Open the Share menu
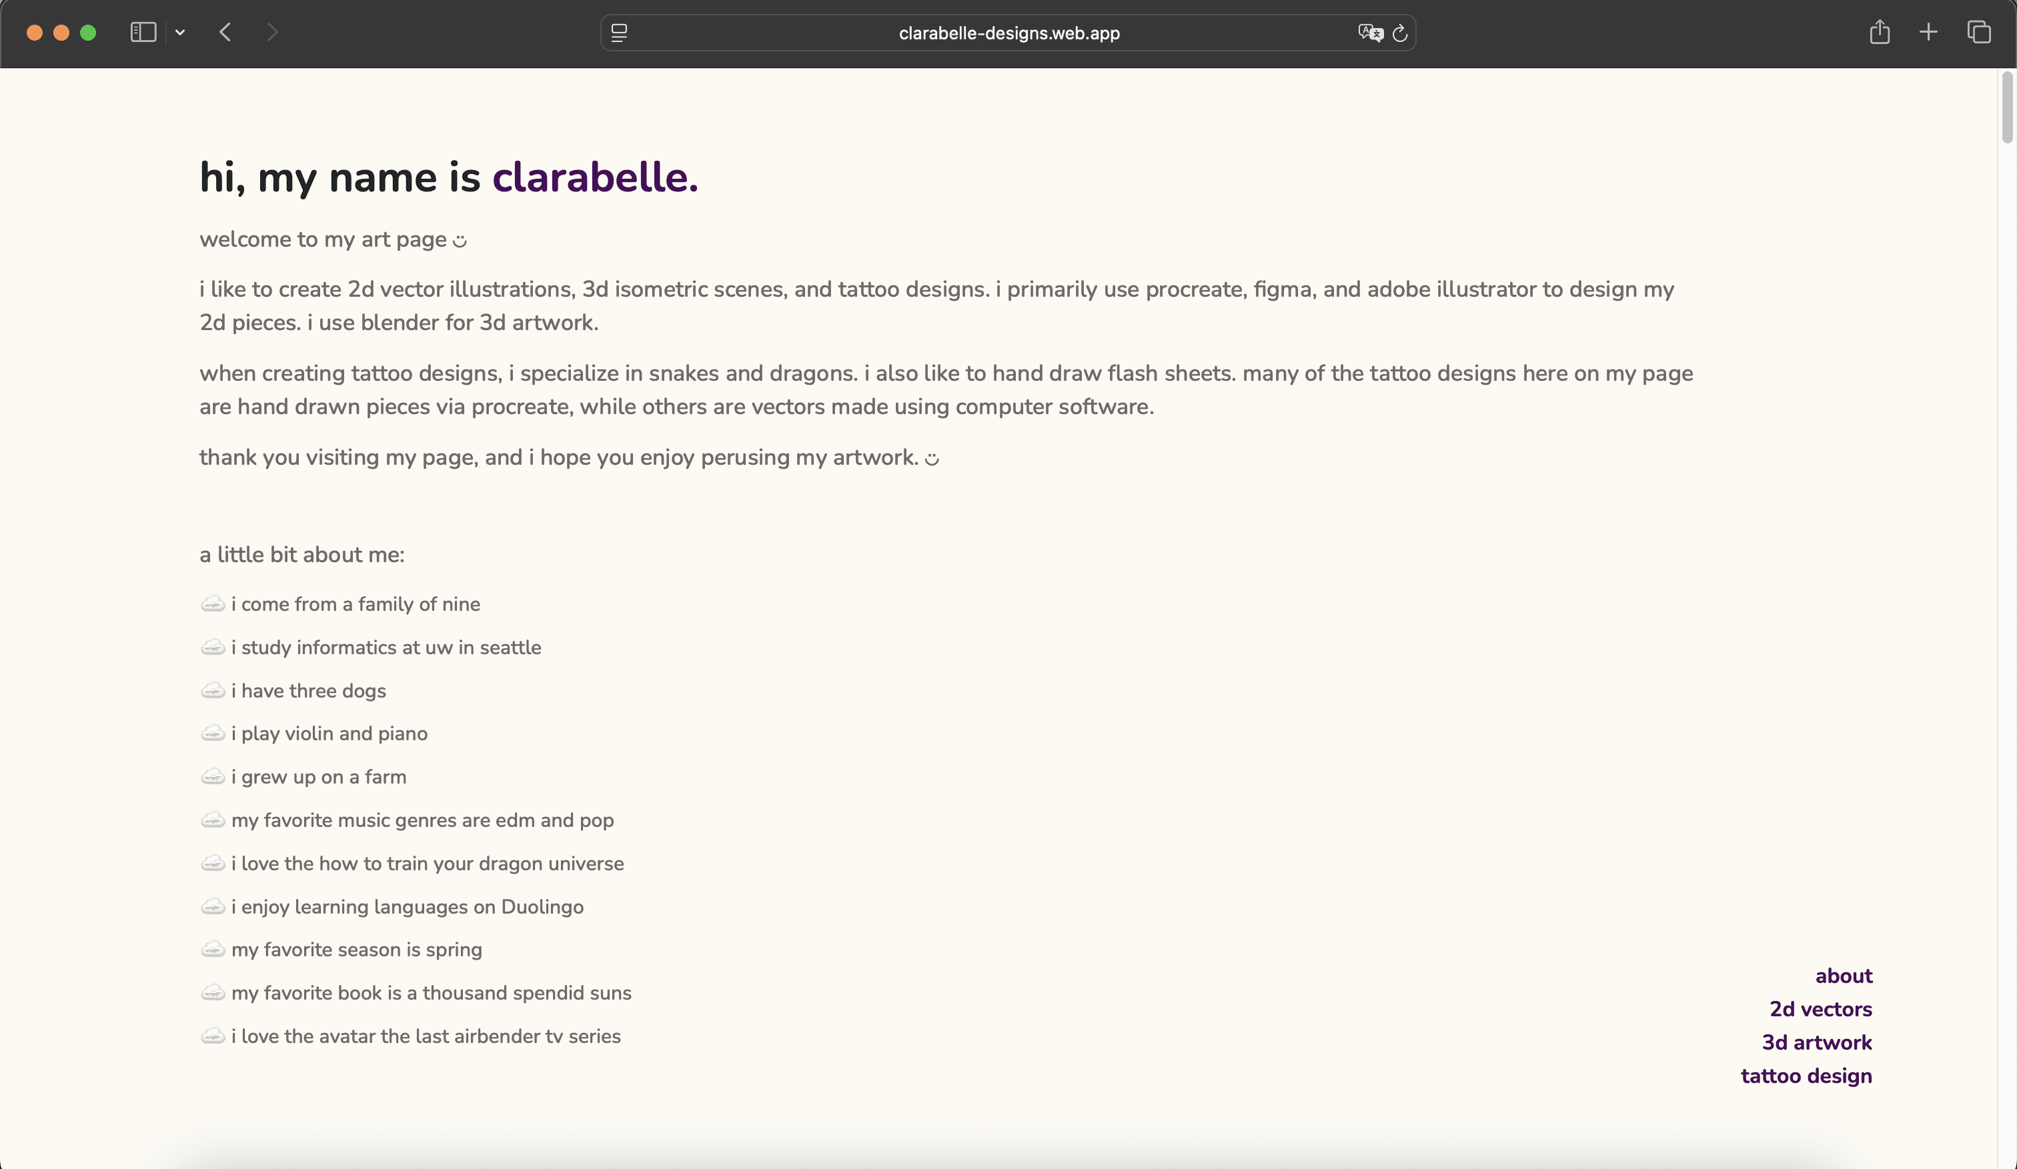 point(1880,33)
